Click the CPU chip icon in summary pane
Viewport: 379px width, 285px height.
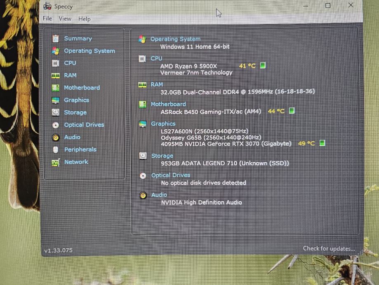pyautogui.click(x=142, y=59)
